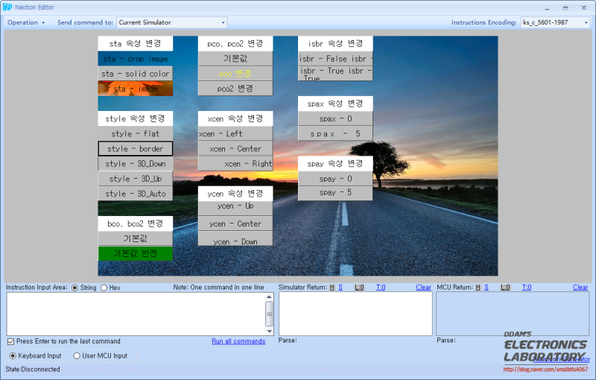Click inside the MCU Return text area
596x380 pixels.
pyautogui.click(x=513, y=314)
